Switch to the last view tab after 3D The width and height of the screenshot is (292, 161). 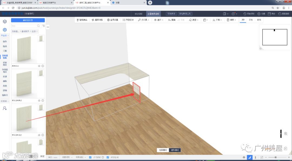[x=259, y=20]
